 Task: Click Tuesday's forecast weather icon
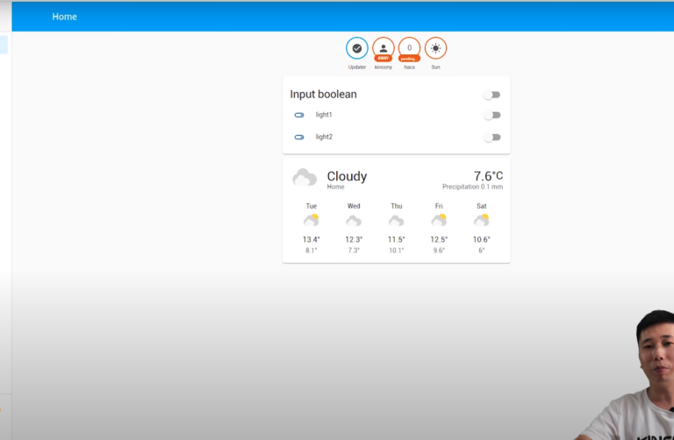point(311,221)
